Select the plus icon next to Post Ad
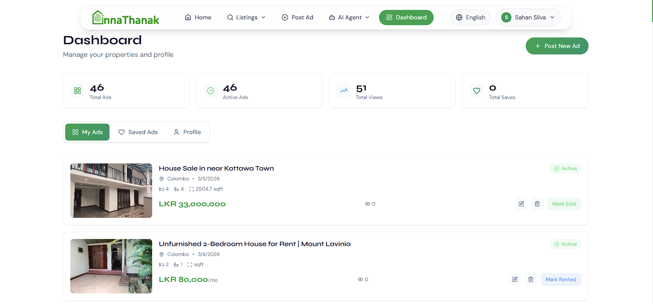 pyautogui.click(x=285, y=17)
